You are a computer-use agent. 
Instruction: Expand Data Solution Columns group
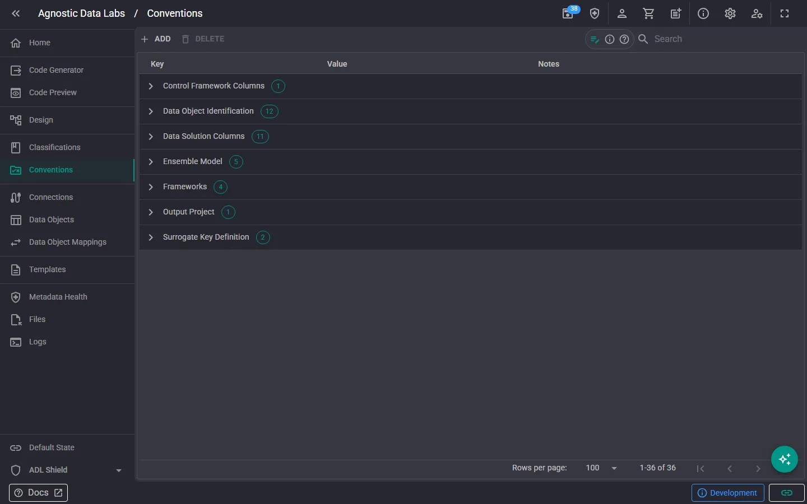click(x=151, y=137)
